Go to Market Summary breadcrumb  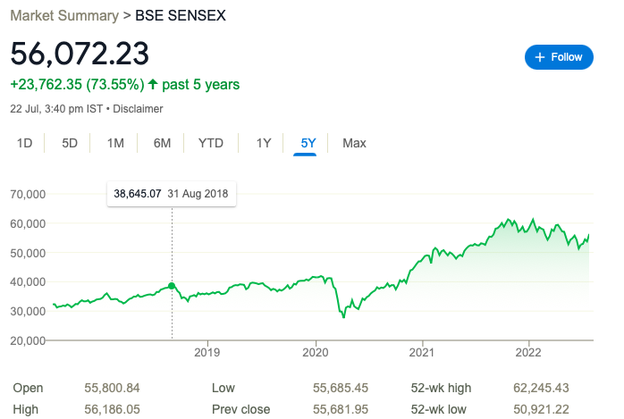pyautogui.click(x=64, y=15)
